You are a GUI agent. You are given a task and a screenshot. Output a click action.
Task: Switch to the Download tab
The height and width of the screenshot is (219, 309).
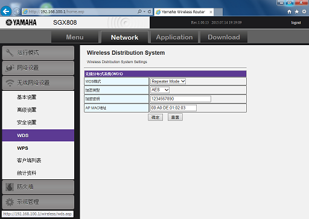pyautogui.click(x=224, y=37)
